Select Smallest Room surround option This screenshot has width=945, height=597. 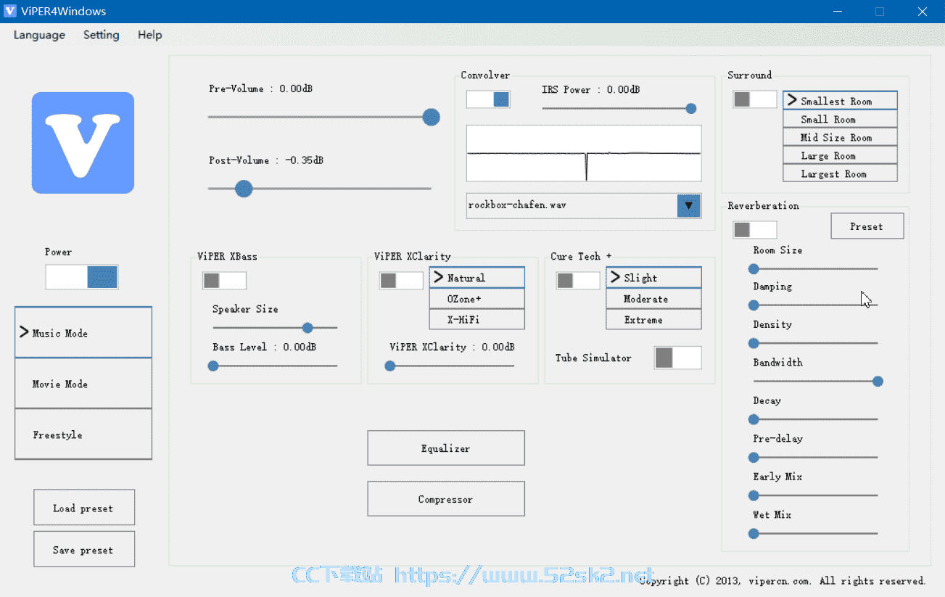[840, 101]
